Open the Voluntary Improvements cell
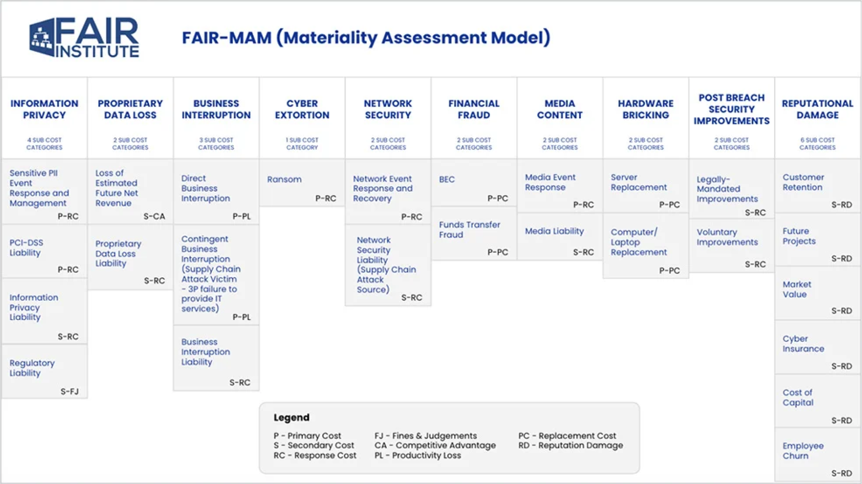Image resolution: width=862 pixels, height=484 pixels. click(x=731, y=244)
